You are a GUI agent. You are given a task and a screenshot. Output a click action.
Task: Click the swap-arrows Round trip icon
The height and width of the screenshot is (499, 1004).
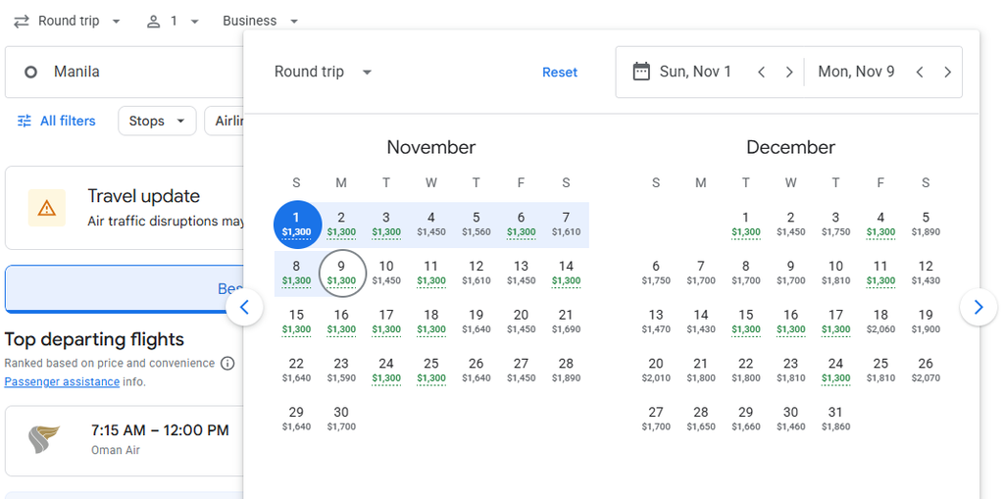[x=22, y=22]
